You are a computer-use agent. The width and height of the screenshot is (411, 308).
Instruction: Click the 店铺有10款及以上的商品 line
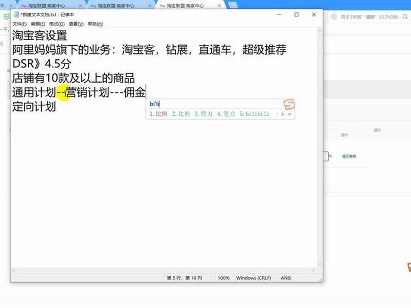point(73,78)
